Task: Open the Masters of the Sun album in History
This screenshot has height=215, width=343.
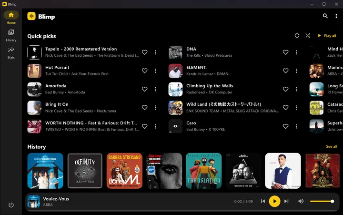Action: 243,171
